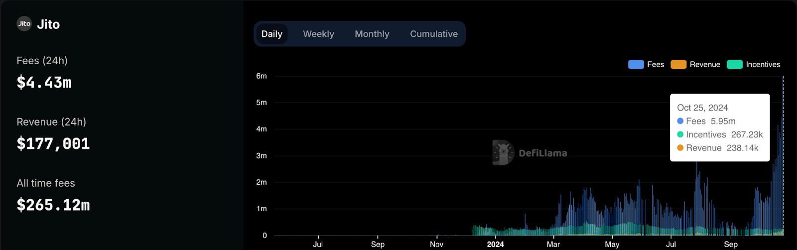Image resolution: width=797 pixels, height=250 pixels.
Task: Click the Revenue 238.14k tooltip row
Action: 718,148
